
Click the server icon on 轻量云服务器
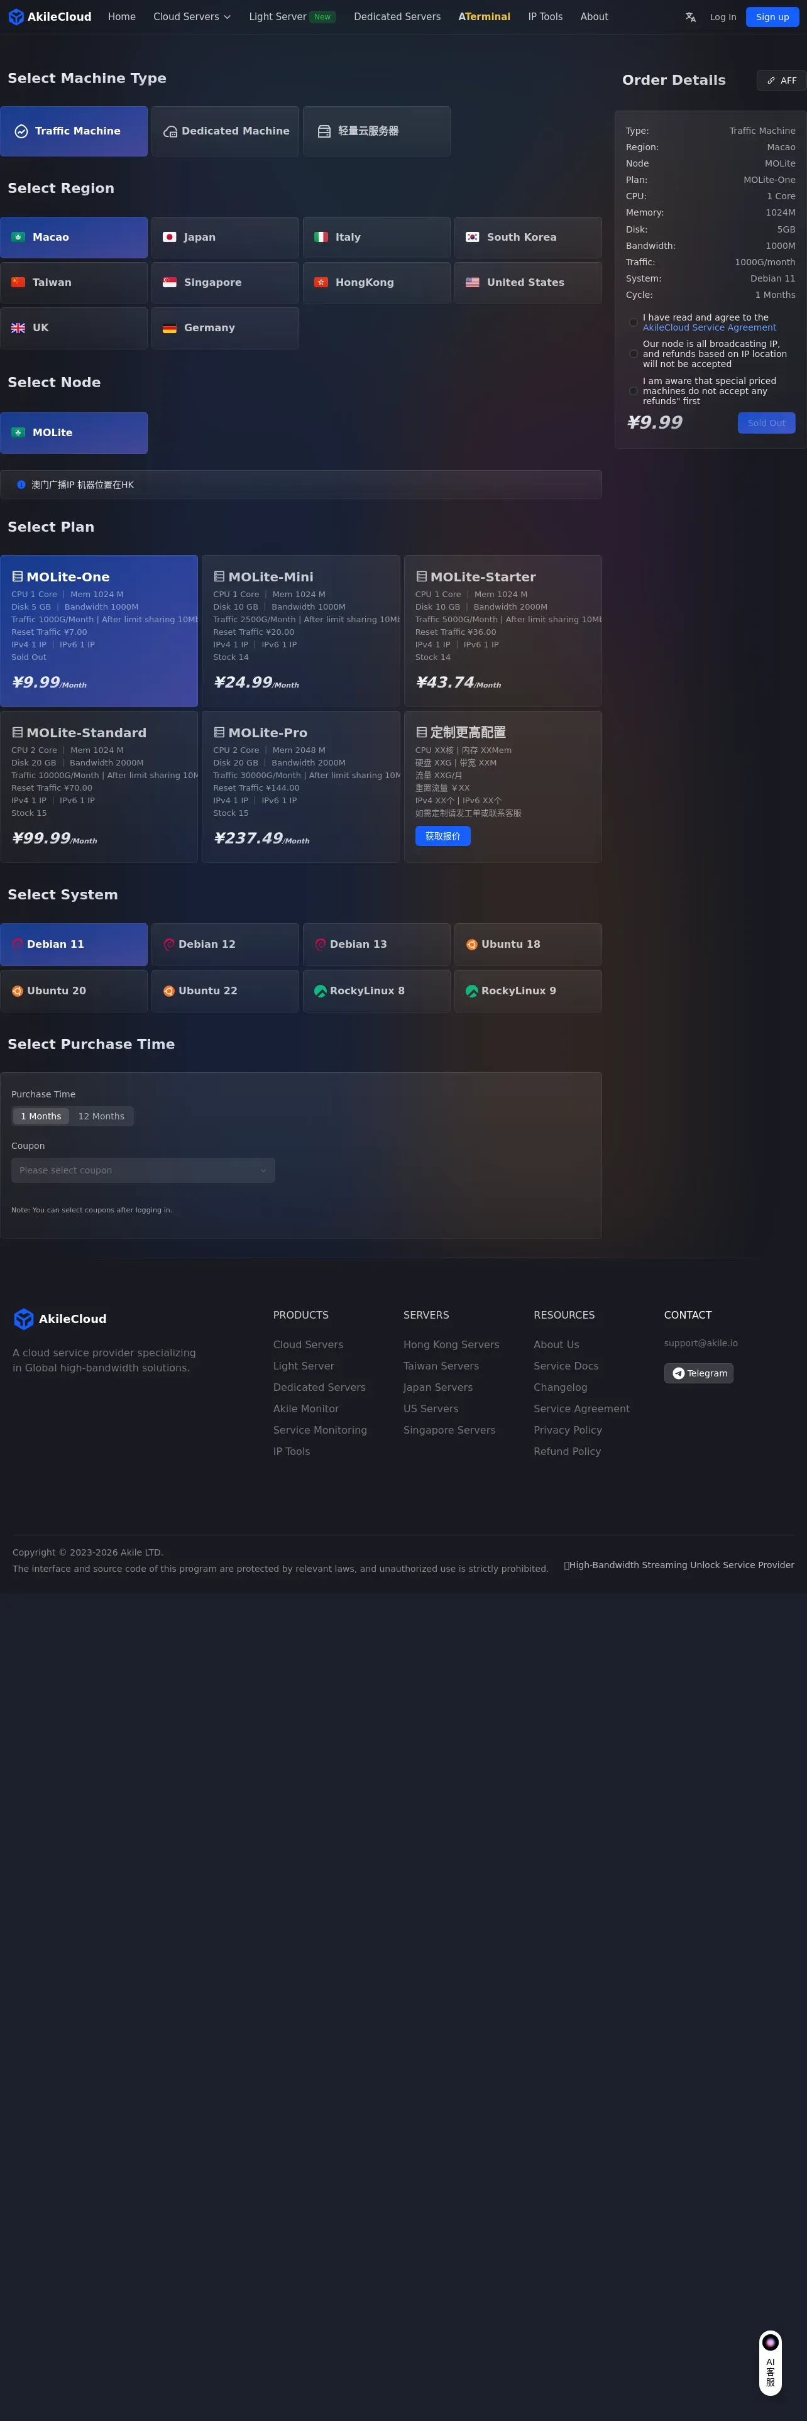(x=324, y=131)
